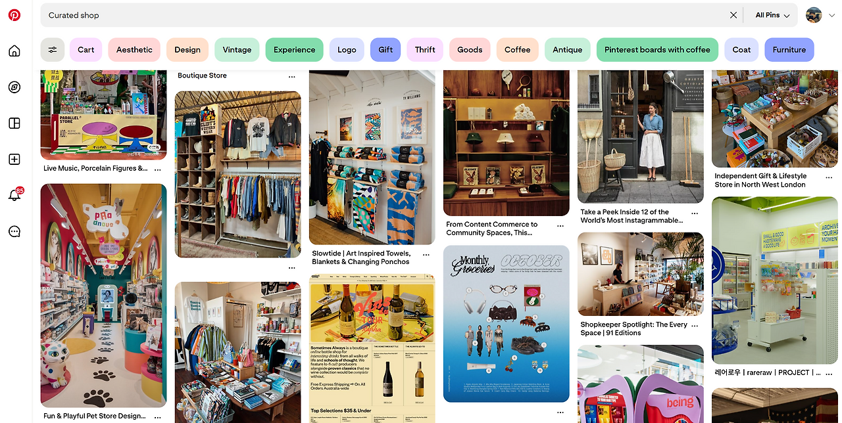Open the Messages chat icon
The image size is (842, 423).
coord(14,231)
